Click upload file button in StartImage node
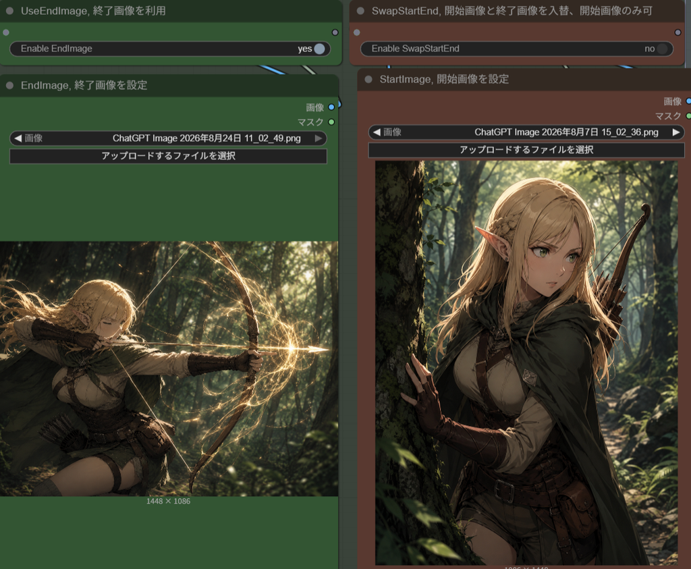The height and width of the screenshot is (569, 691). pos(526,149)
